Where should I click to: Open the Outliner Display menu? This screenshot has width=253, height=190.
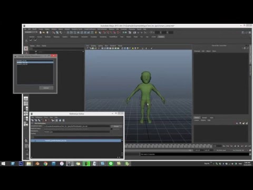[x=32, y=46]
